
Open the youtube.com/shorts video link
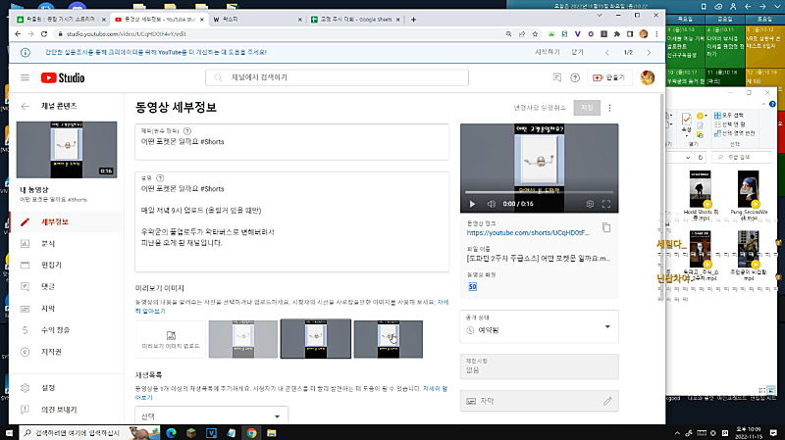[x=524, y=234]
